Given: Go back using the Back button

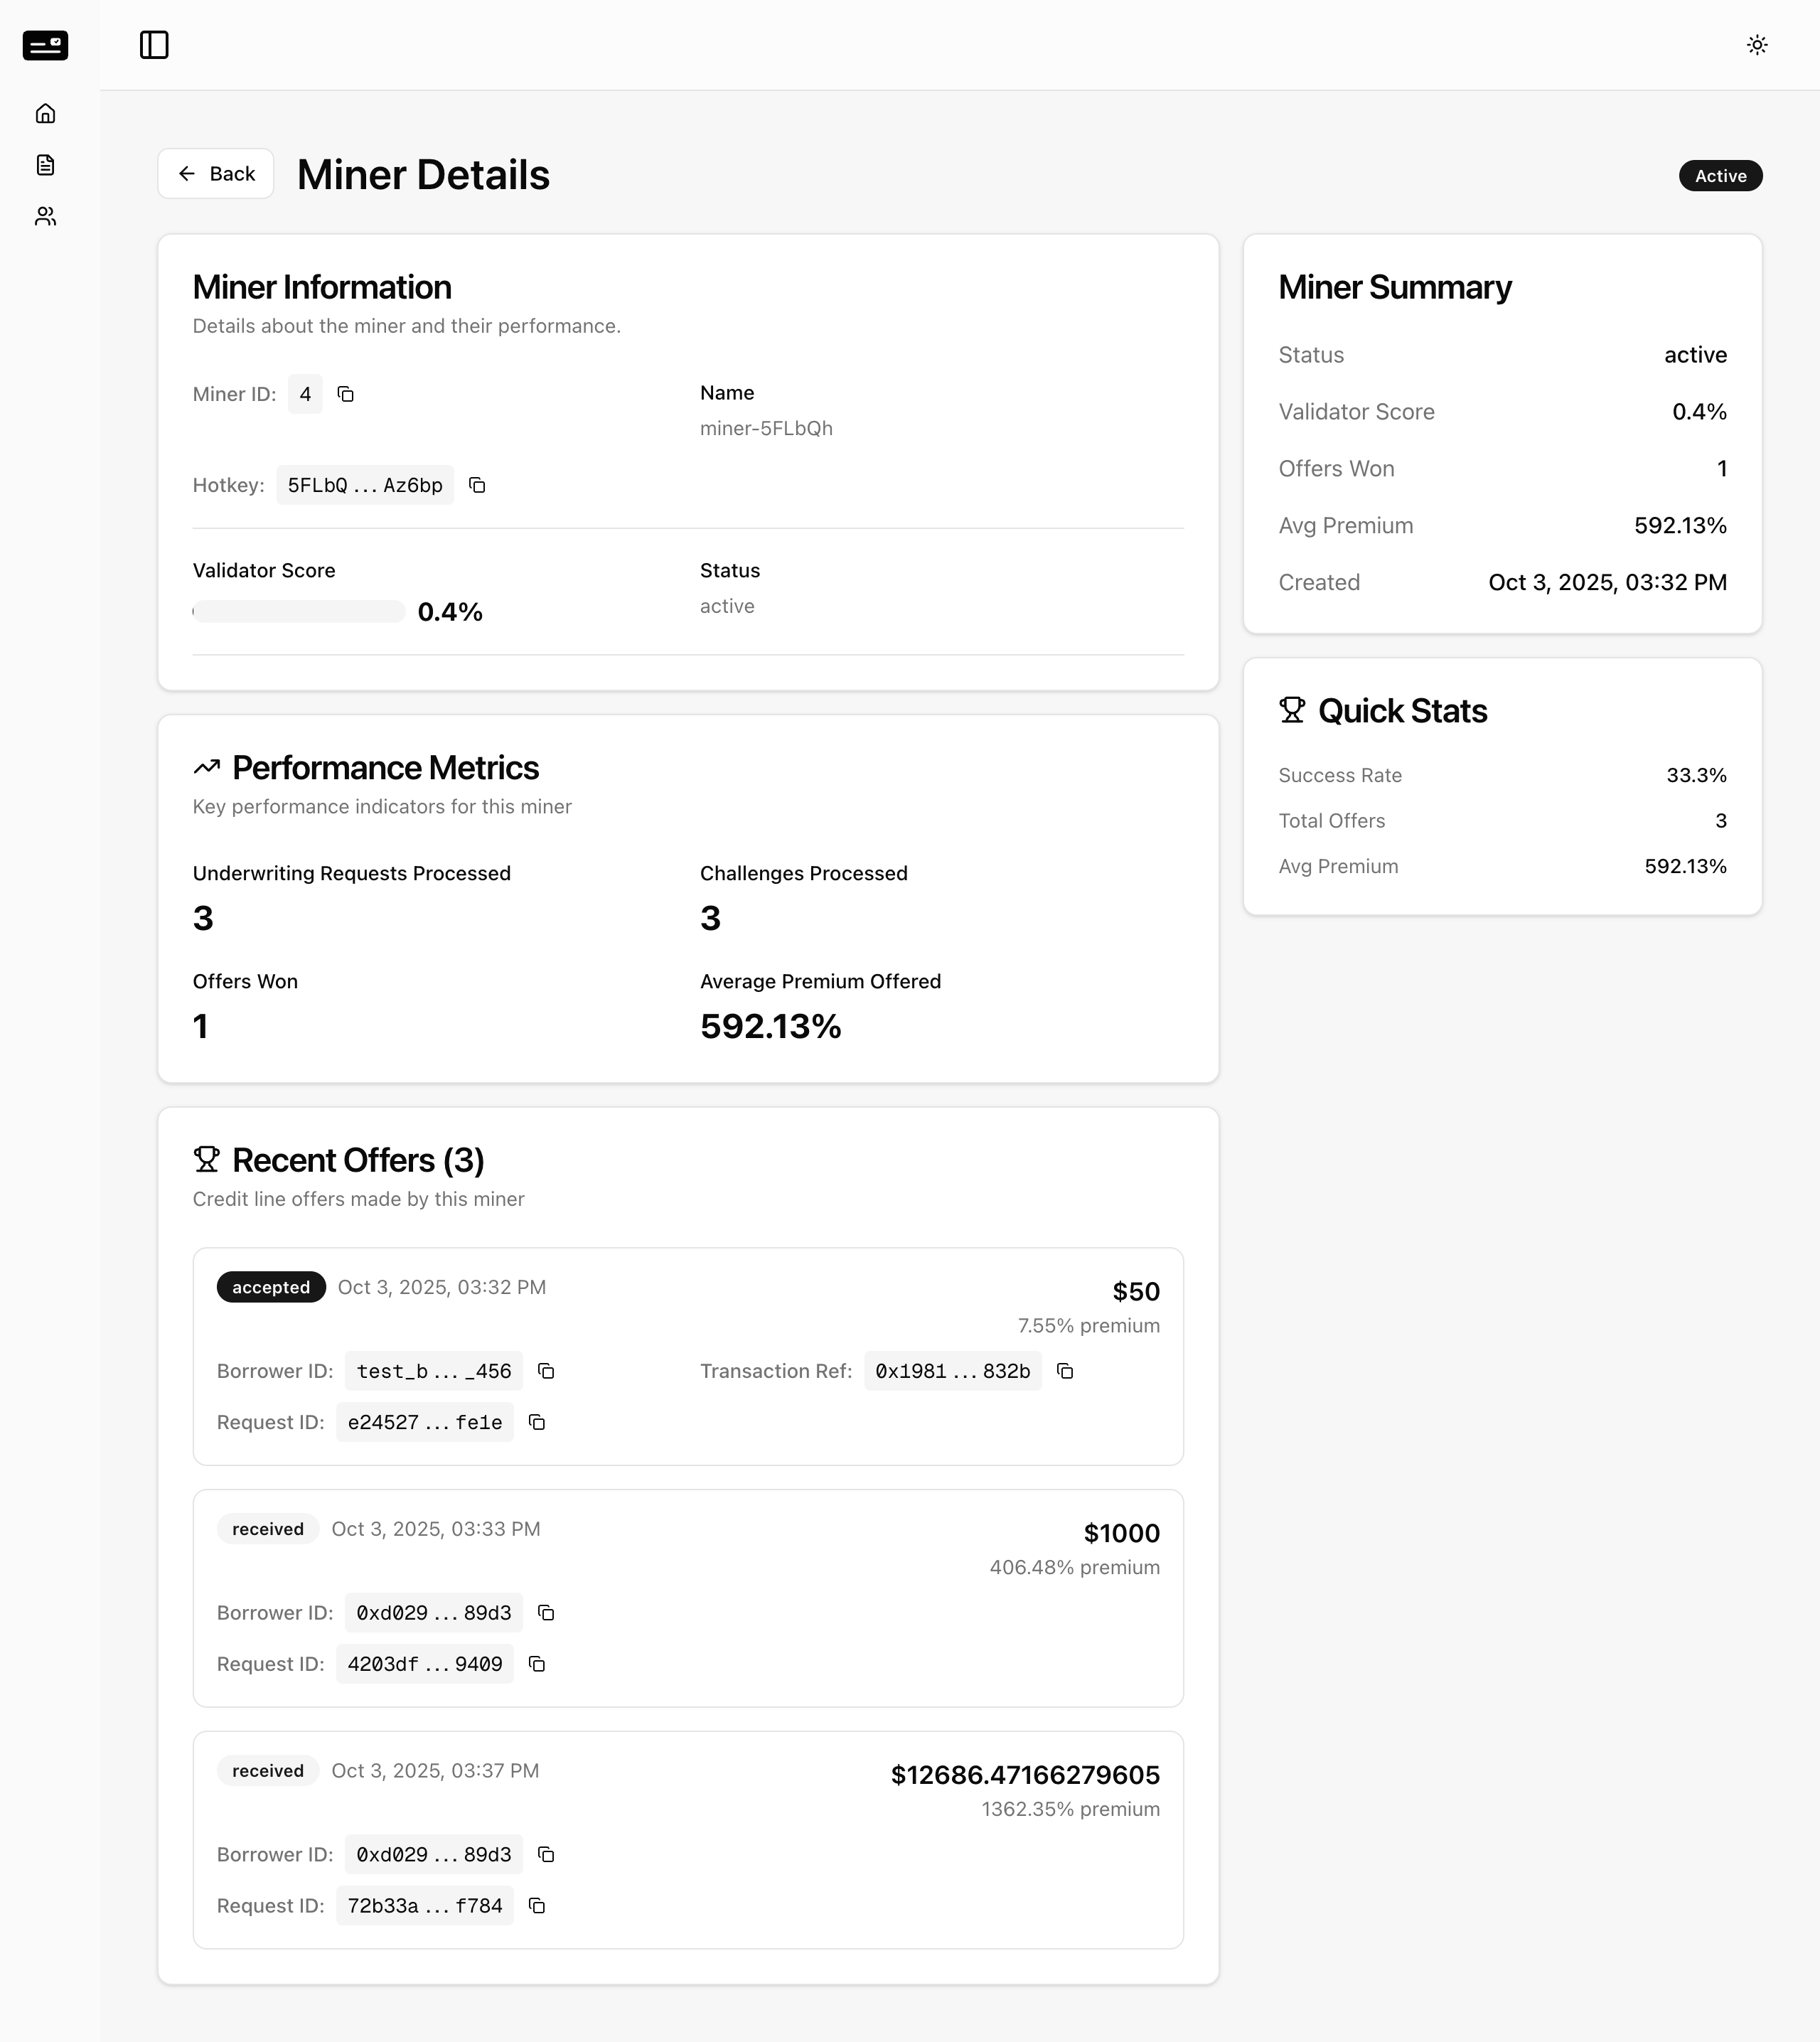Looking at the screenshot, I should tap(216, 174).
